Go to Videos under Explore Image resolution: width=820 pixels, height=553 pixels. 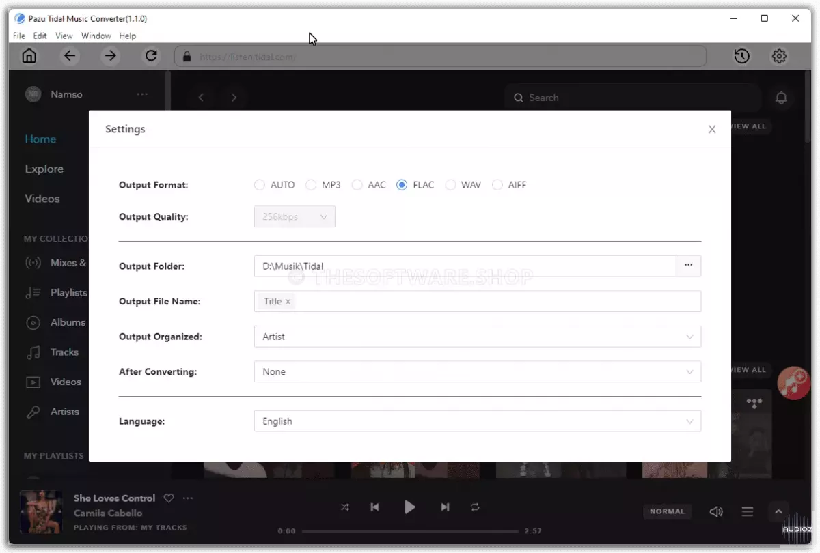click(42, 199)
